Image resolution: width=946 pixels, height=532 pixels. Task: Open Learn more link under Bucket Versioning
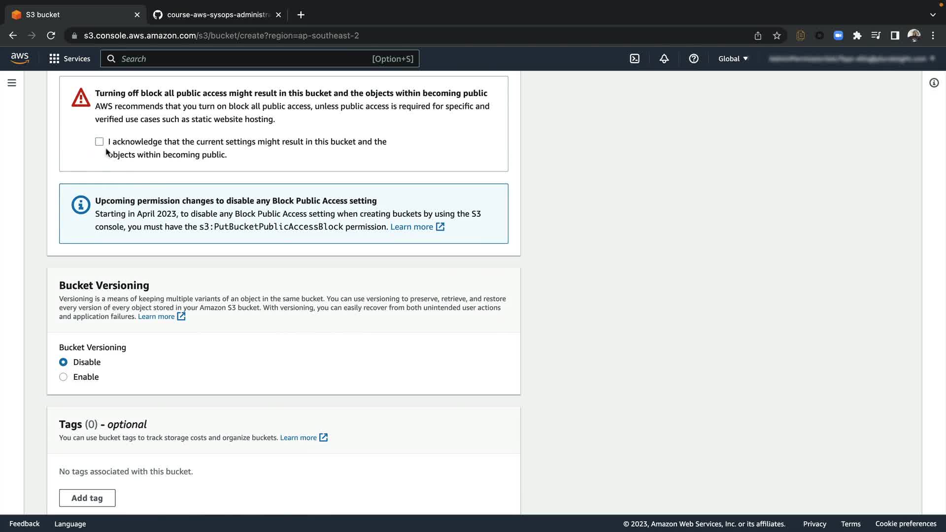[156, 317]
